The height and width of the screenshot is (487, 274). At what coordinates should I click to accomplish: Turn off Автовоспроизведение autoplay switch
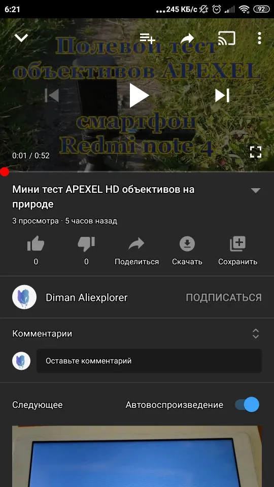click(x=247, y=405)
